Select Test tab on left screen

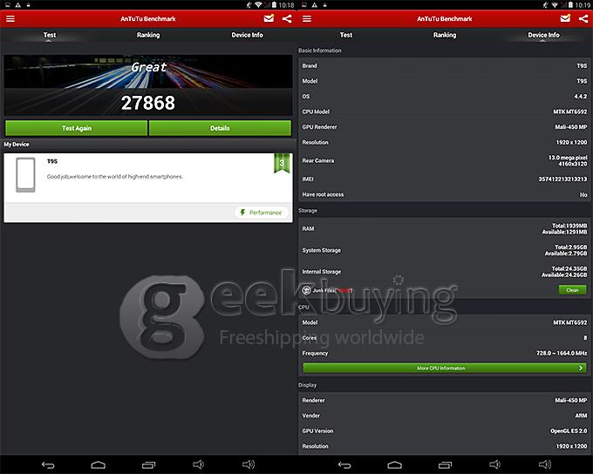point(50,35)
